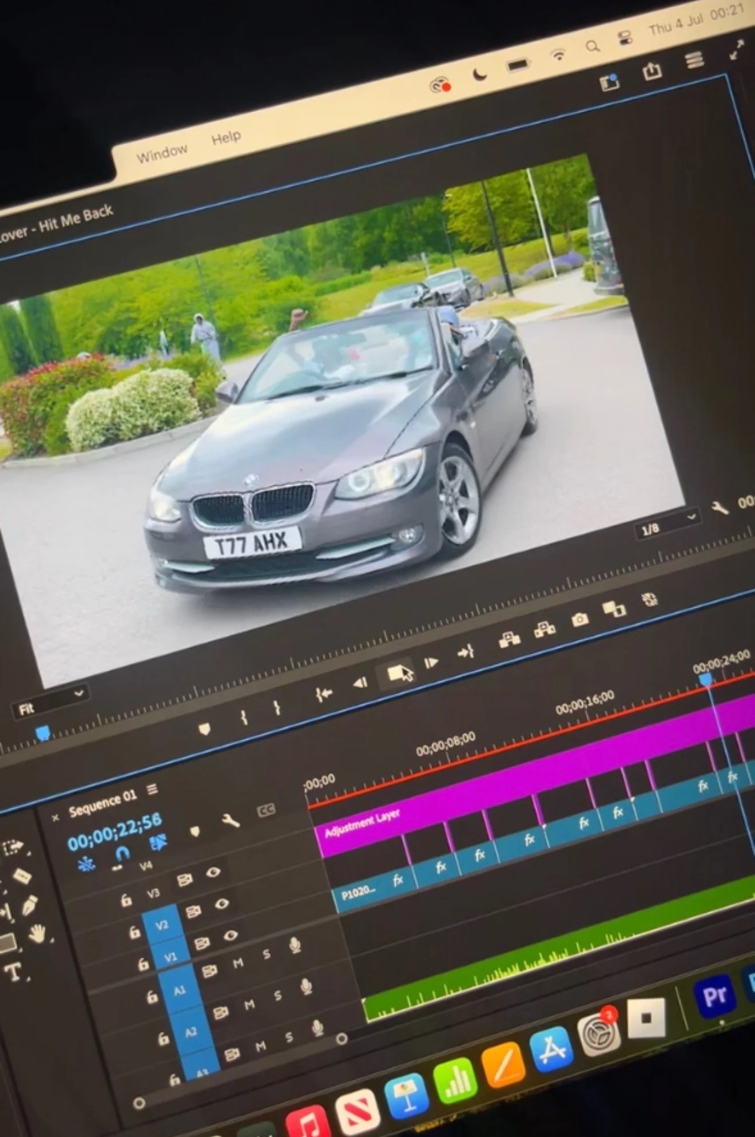Select the Razor tool
This screenshot has height=1137, width=755.
[22, 876]
